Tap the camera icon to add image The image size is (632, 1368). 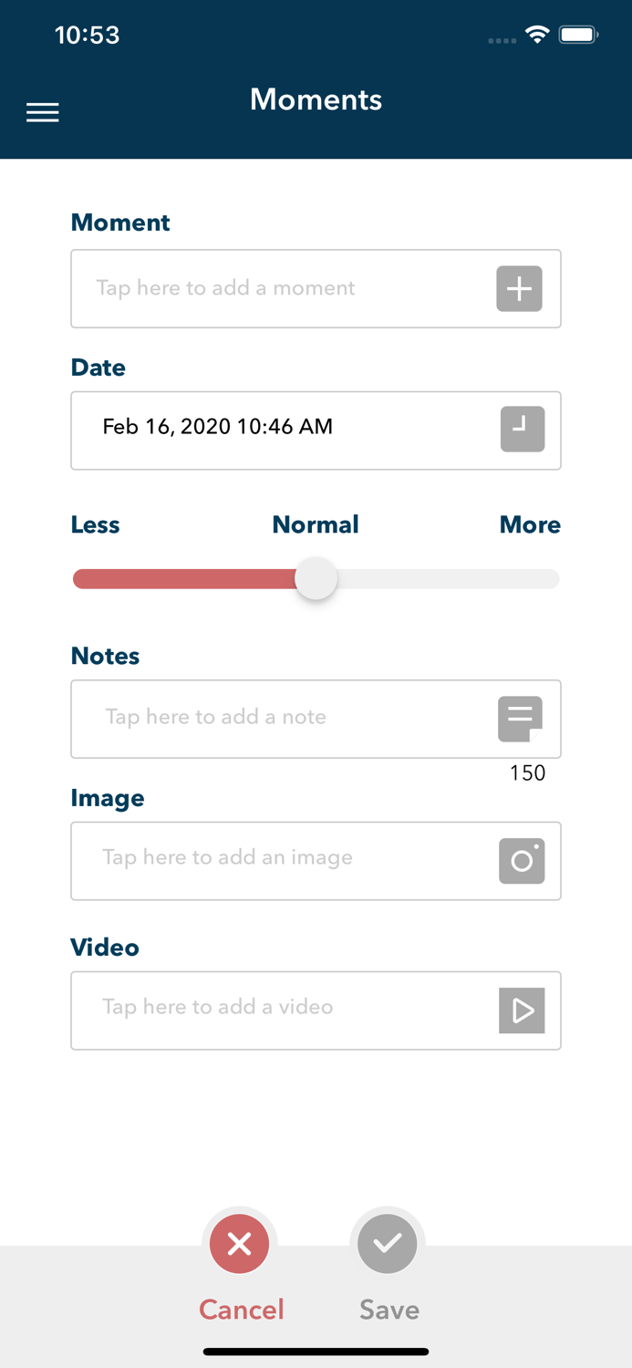522,861
